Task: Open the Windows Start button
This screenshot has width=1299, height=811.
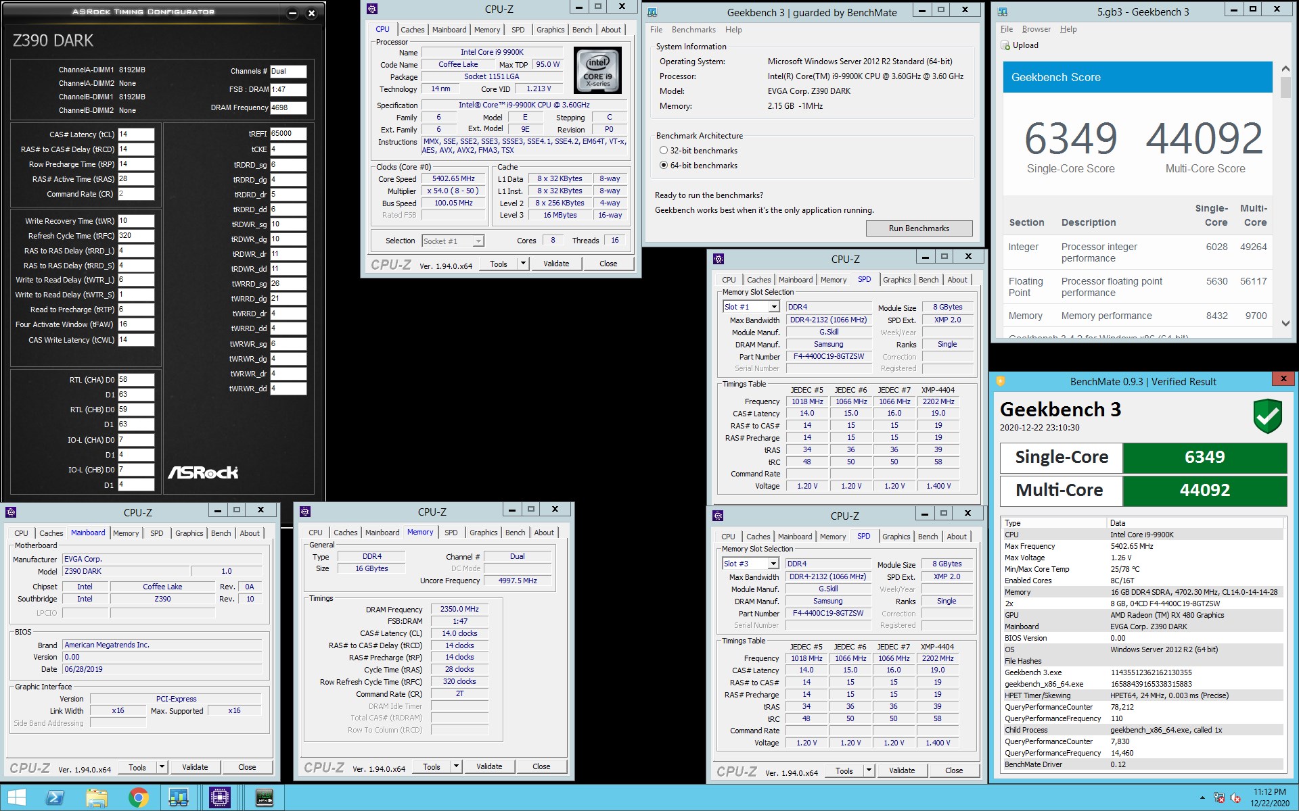Action: pyautogui.click(x=16, y=797)
